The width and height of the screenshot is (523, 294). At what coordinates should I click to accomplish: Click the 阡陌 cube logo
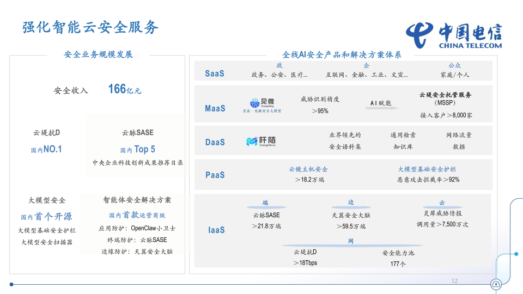[x=261, y=142]
